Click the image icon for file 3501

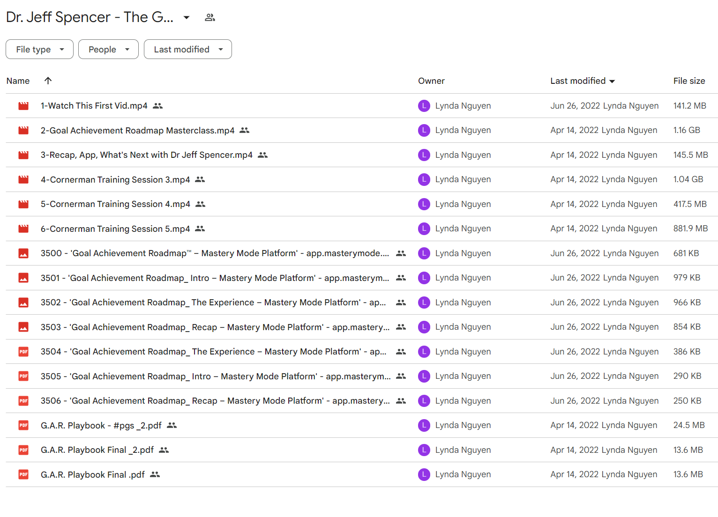point(23,278)
